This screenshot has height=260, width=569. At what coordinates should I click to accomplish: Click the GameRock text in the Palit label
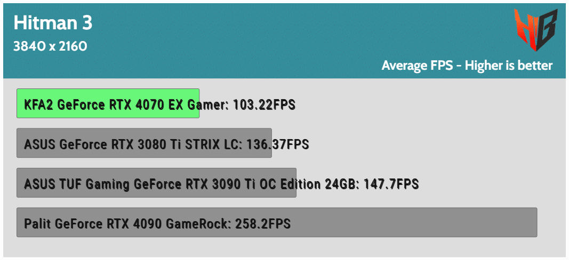tap(198, 224)
